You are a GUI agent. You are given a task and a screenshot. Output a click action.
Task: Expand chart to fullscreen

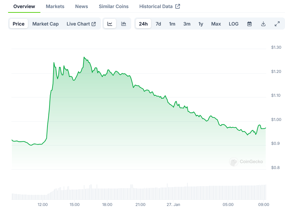pos(277,24)
